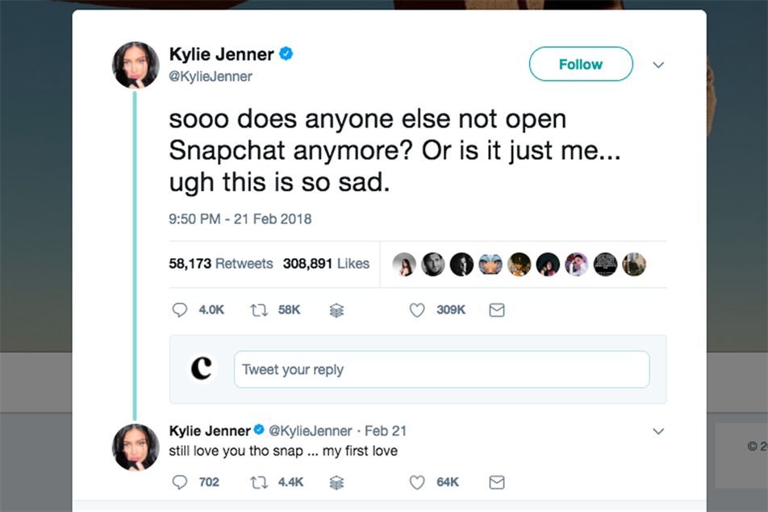Image resolution: width=768 pixels, height=512 pixels.
Task: Open the tweet timestamp 9:50 PM - 21 Feb 2018
Action: point(240,219)
